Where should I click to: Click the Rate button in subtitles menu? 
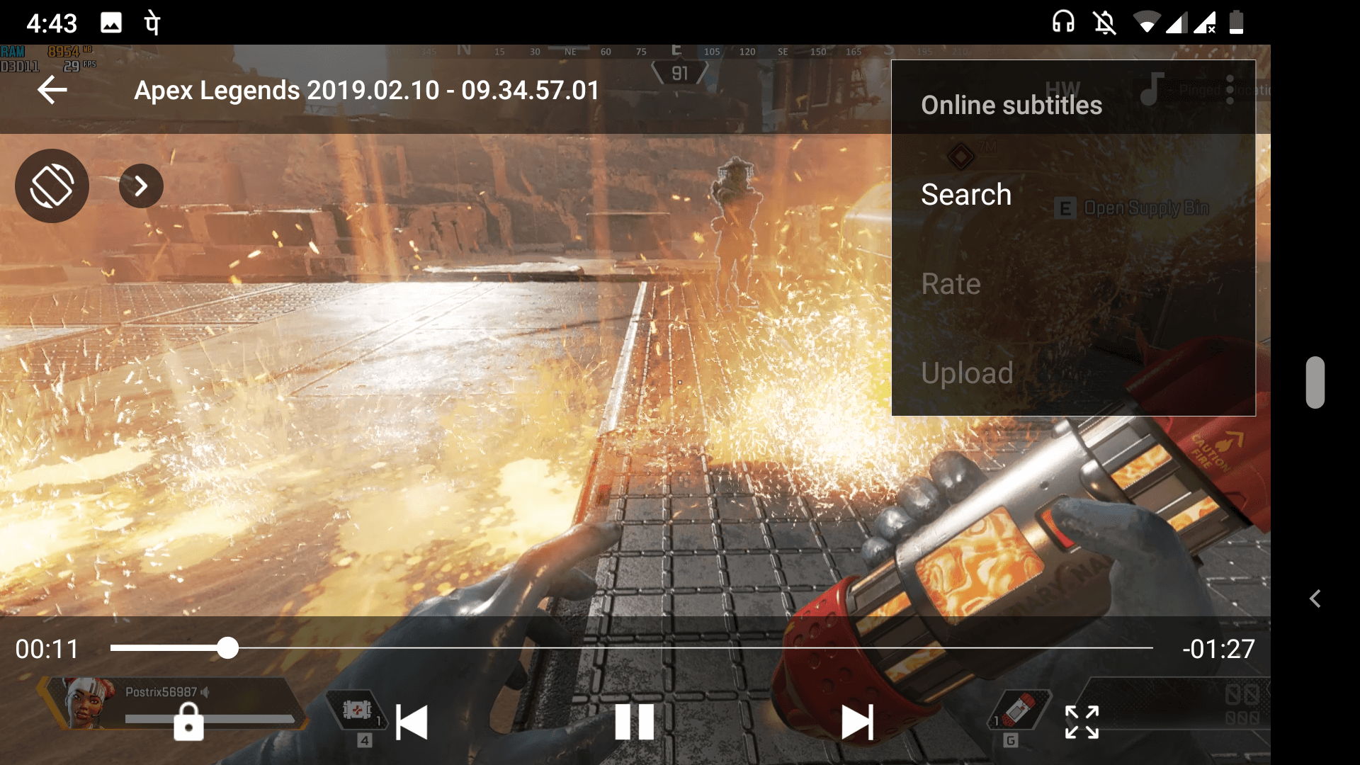coord(949,283)
